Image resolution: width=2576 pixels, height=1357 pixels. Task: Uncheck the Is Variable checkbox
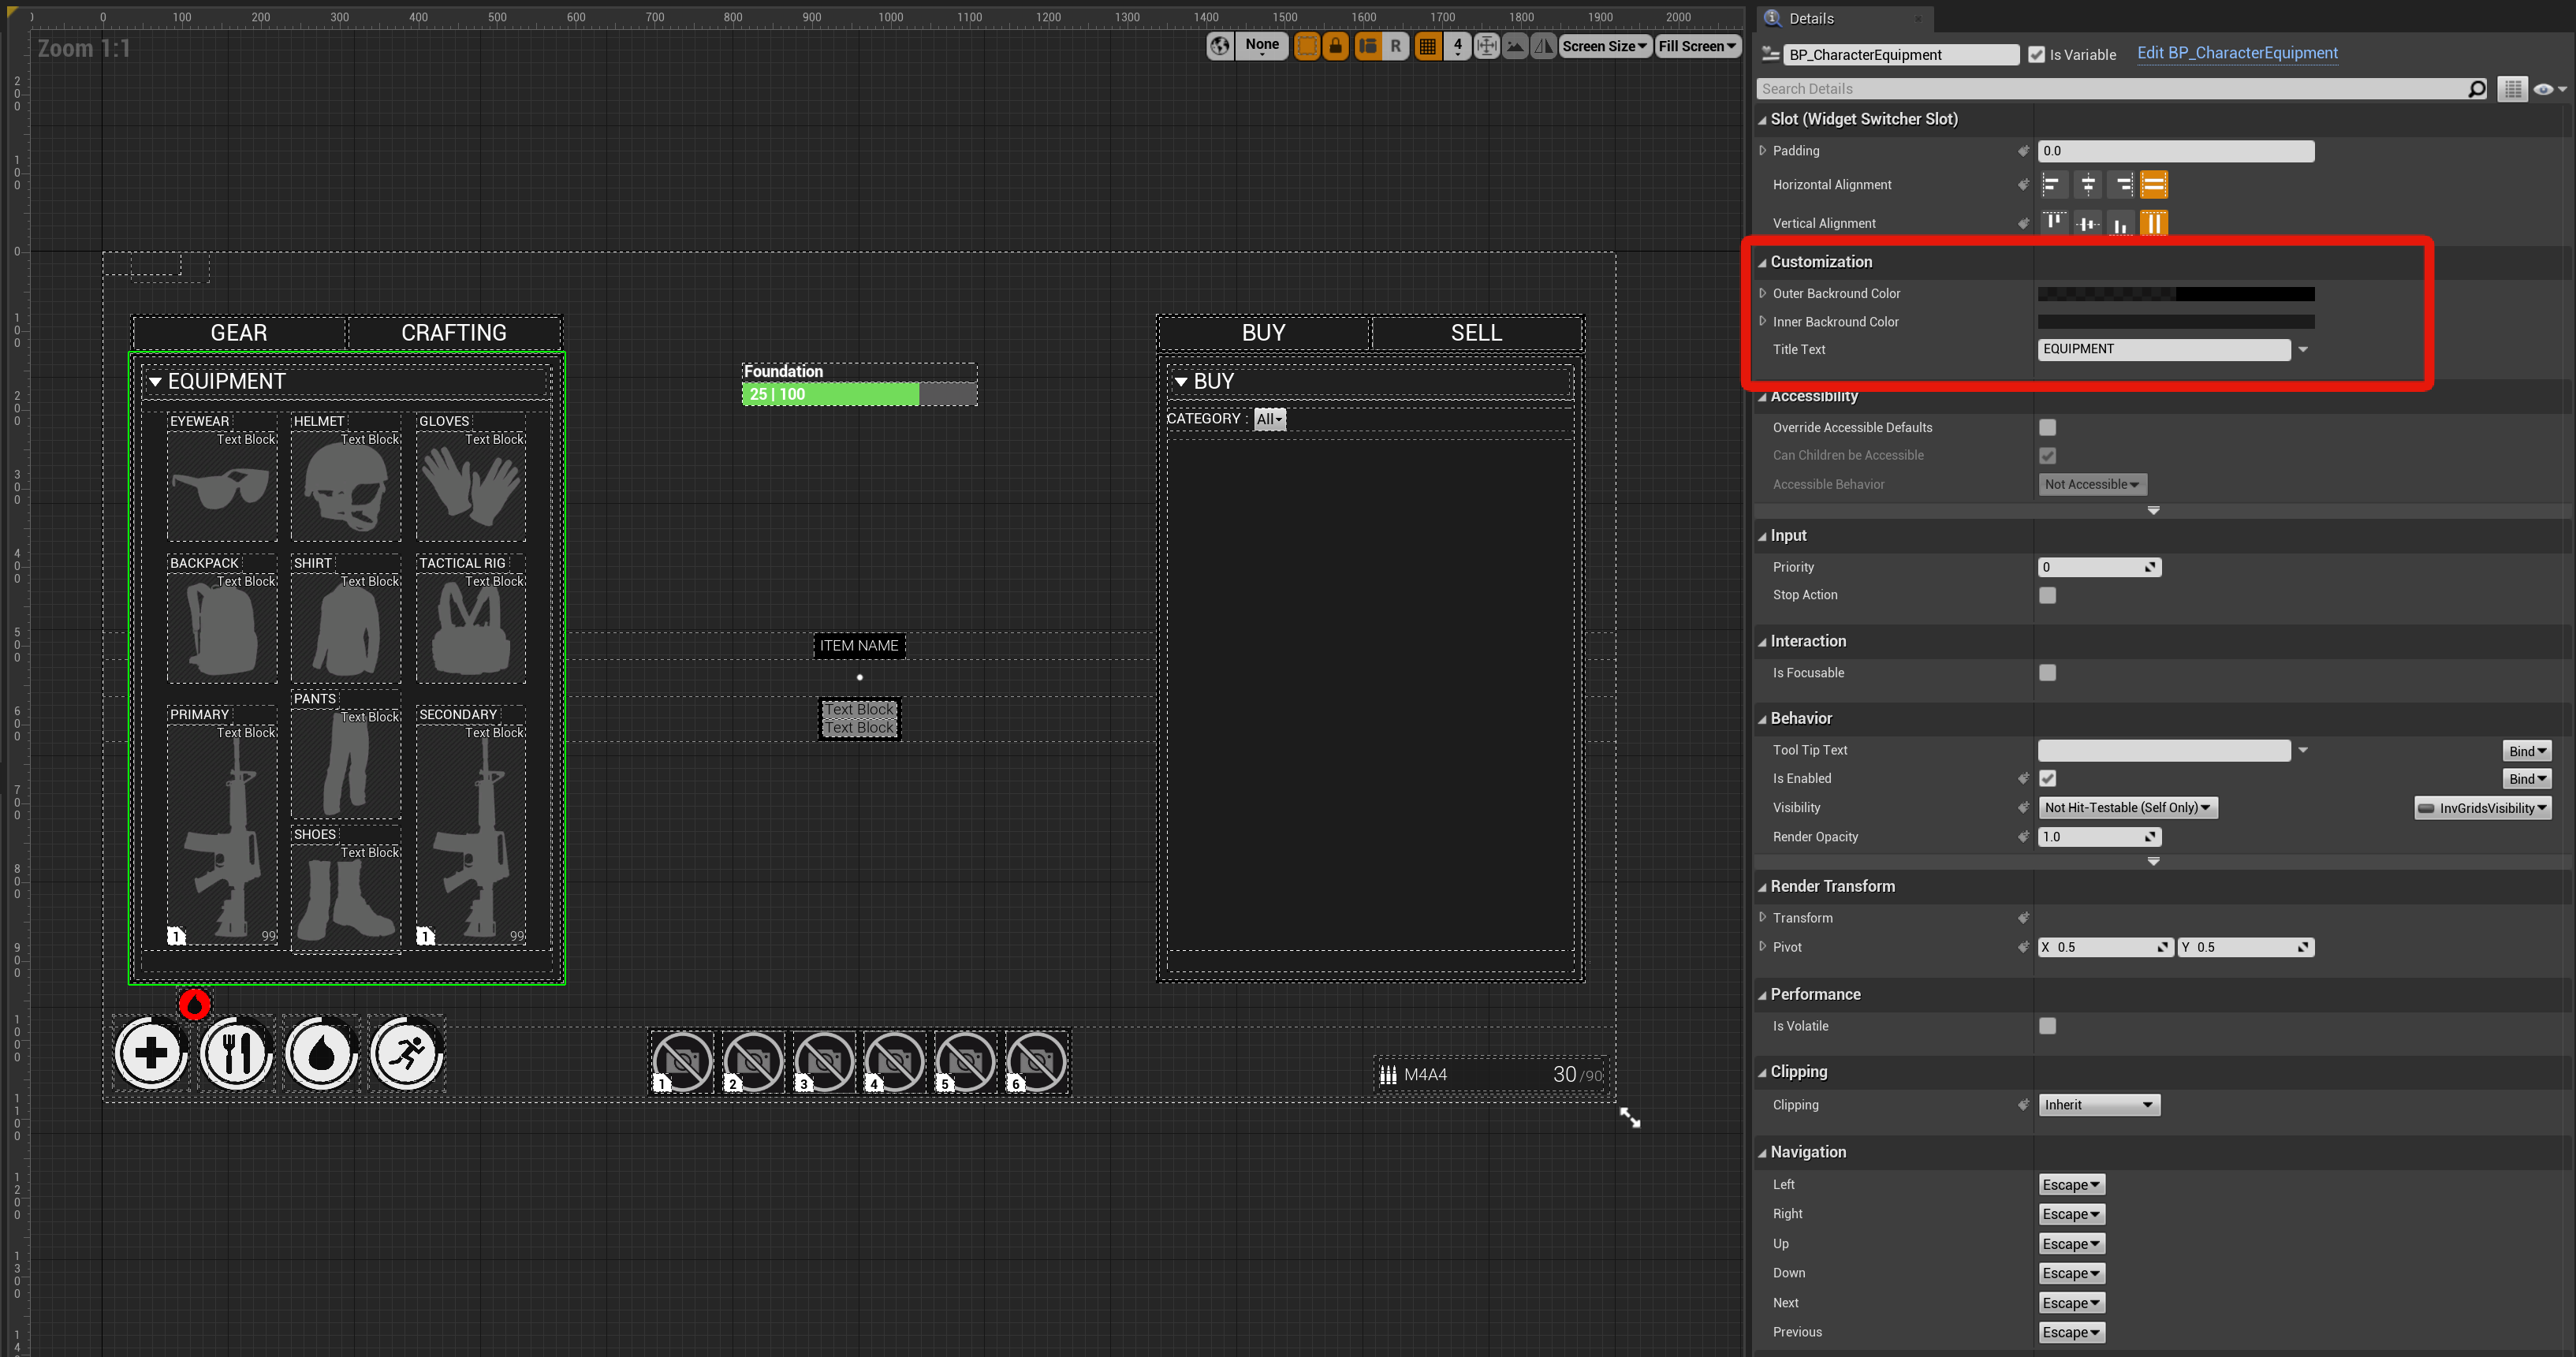pyautogui.click(x=2036, y=55)
